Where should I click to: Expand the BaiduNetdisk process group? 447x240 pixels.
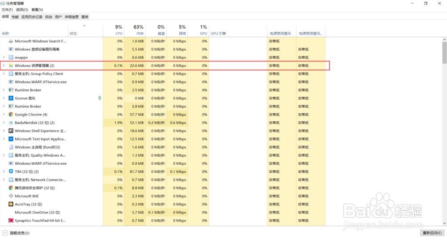[4, 123]
